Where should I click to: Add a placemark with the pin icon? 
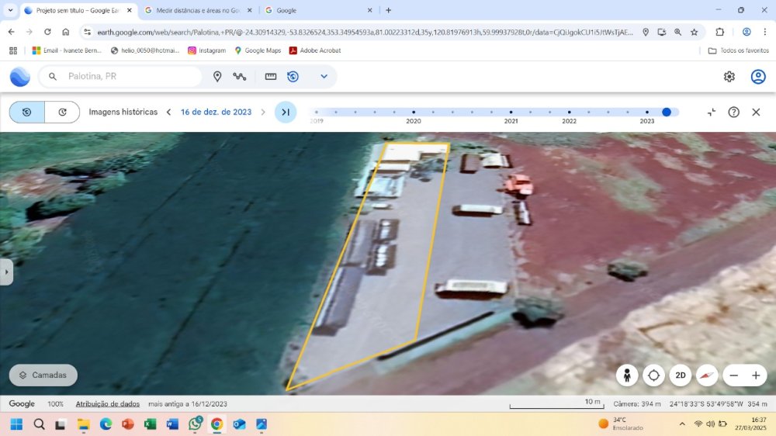point(217,76)
